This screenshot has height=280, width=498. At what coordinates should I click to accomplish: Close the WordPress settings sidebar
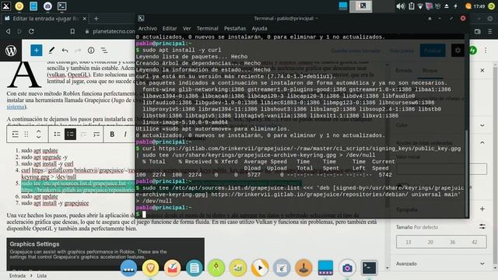tap(482, 70)
